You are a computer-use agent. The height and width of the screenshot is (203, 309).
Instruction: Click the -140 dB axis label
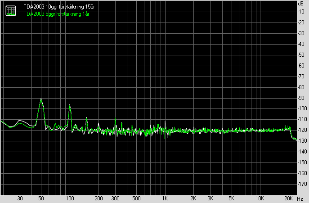[302, 152]
